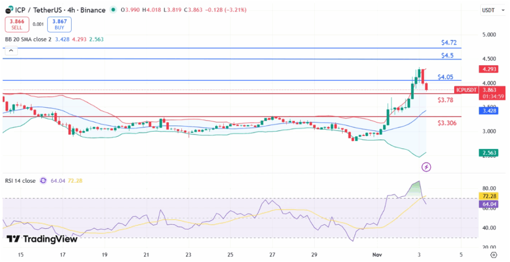Click the TradingView logo

click(42, 239)
